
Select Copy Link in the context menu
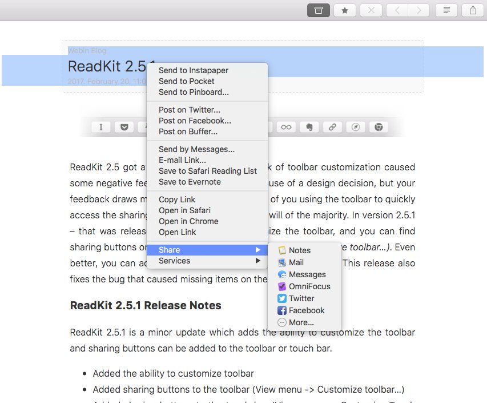[207, 199]
